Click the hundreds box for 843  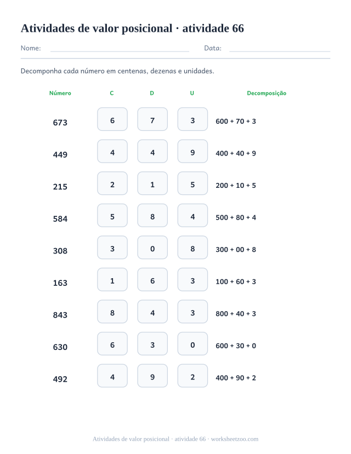(x=112, y=312)
